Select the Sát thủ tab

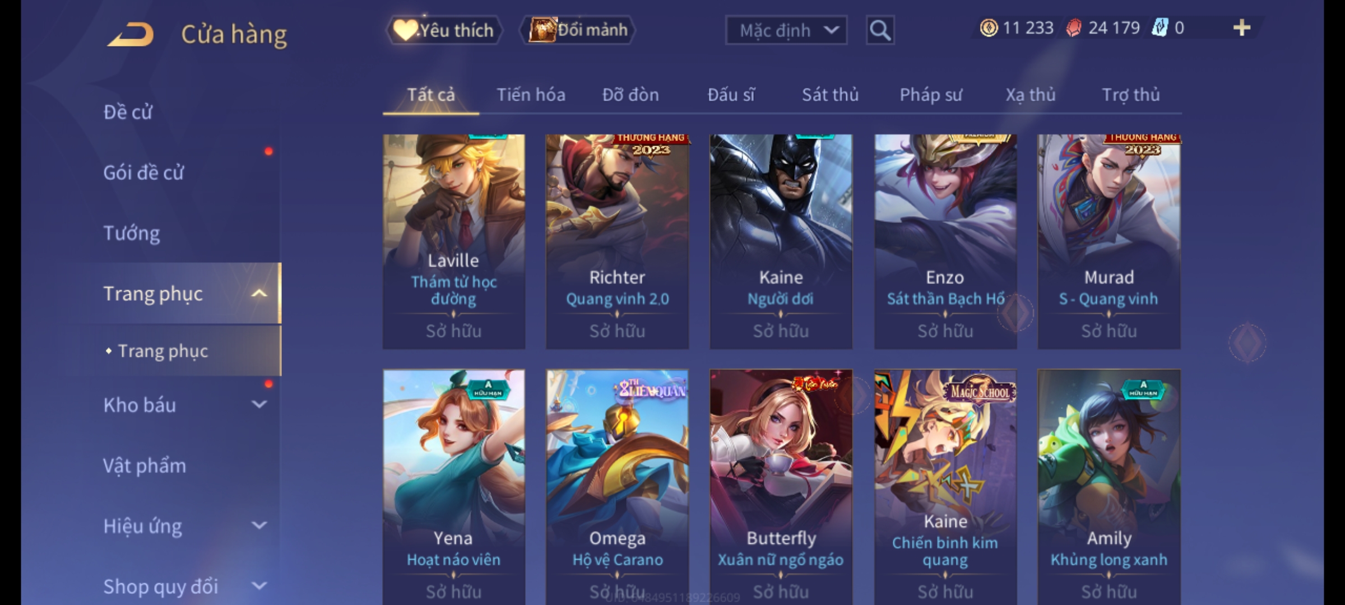tap(830, 95)
